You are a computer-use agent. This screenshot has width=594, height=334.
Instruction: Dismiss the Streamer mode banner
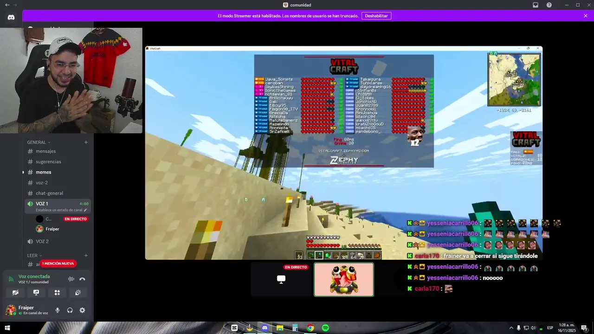tap(586, 16)
